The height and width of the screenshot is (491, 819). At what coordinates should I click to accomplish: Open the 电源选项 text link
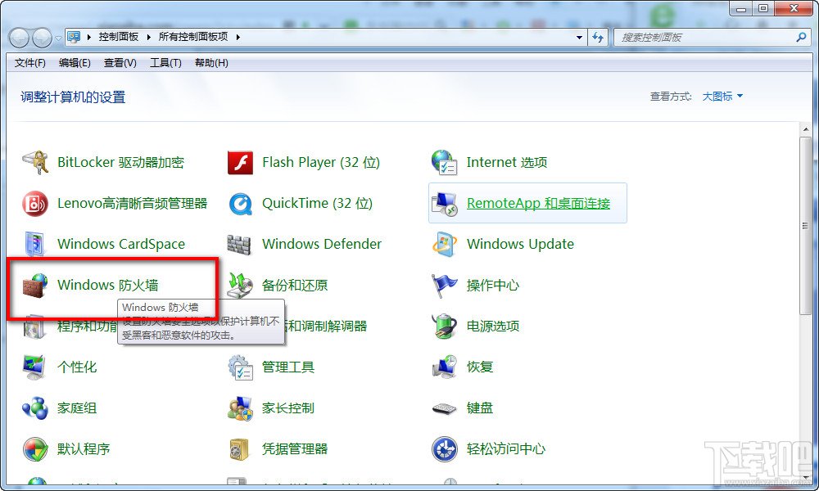[492, 326]
